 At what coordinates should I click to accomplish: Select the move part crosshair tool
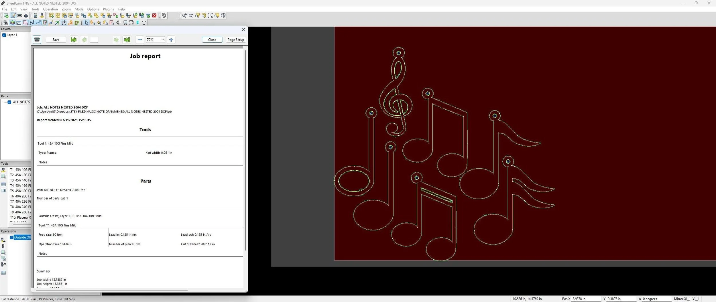[118, 23]
